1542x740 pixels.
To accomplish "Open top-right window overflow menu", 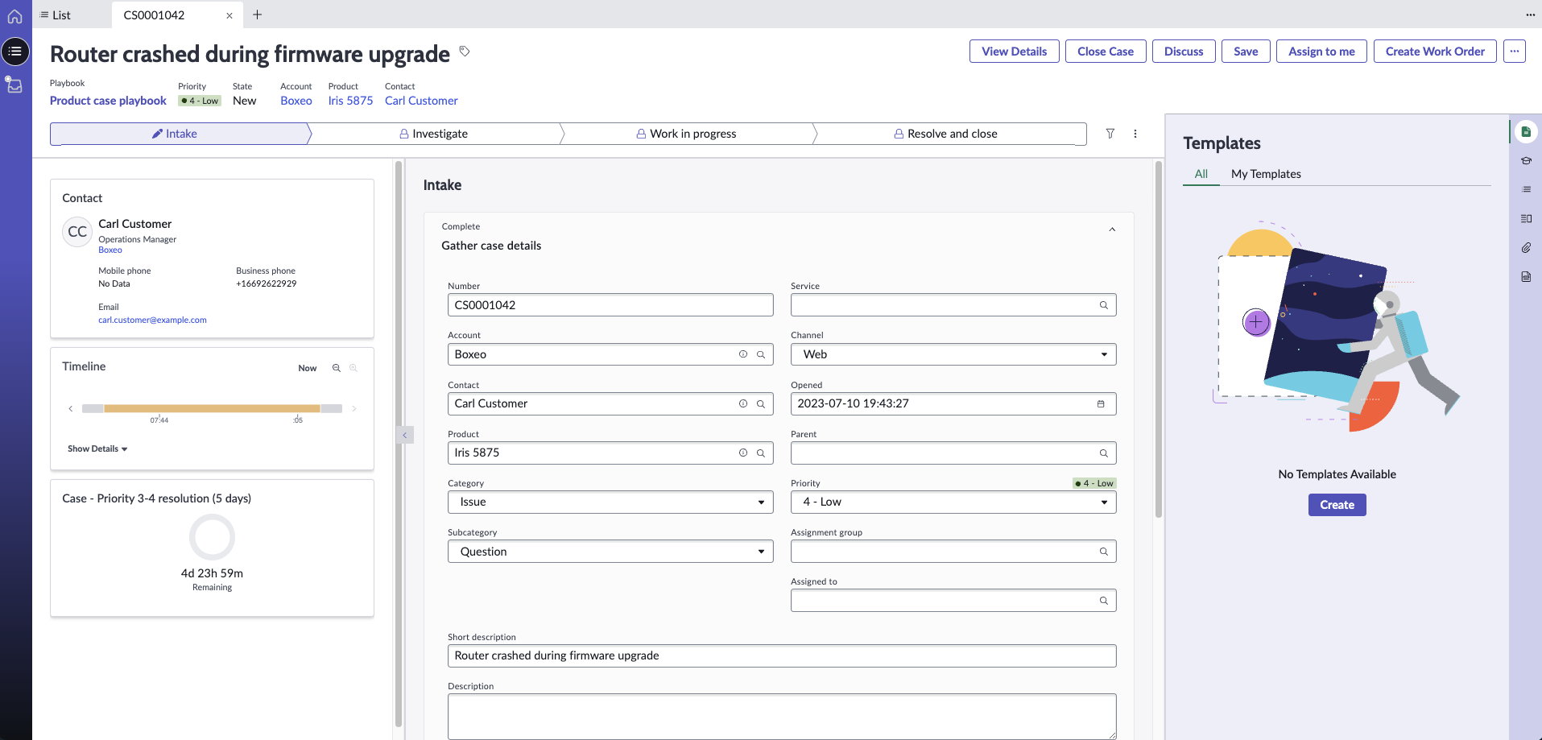I will (1530, 14).
